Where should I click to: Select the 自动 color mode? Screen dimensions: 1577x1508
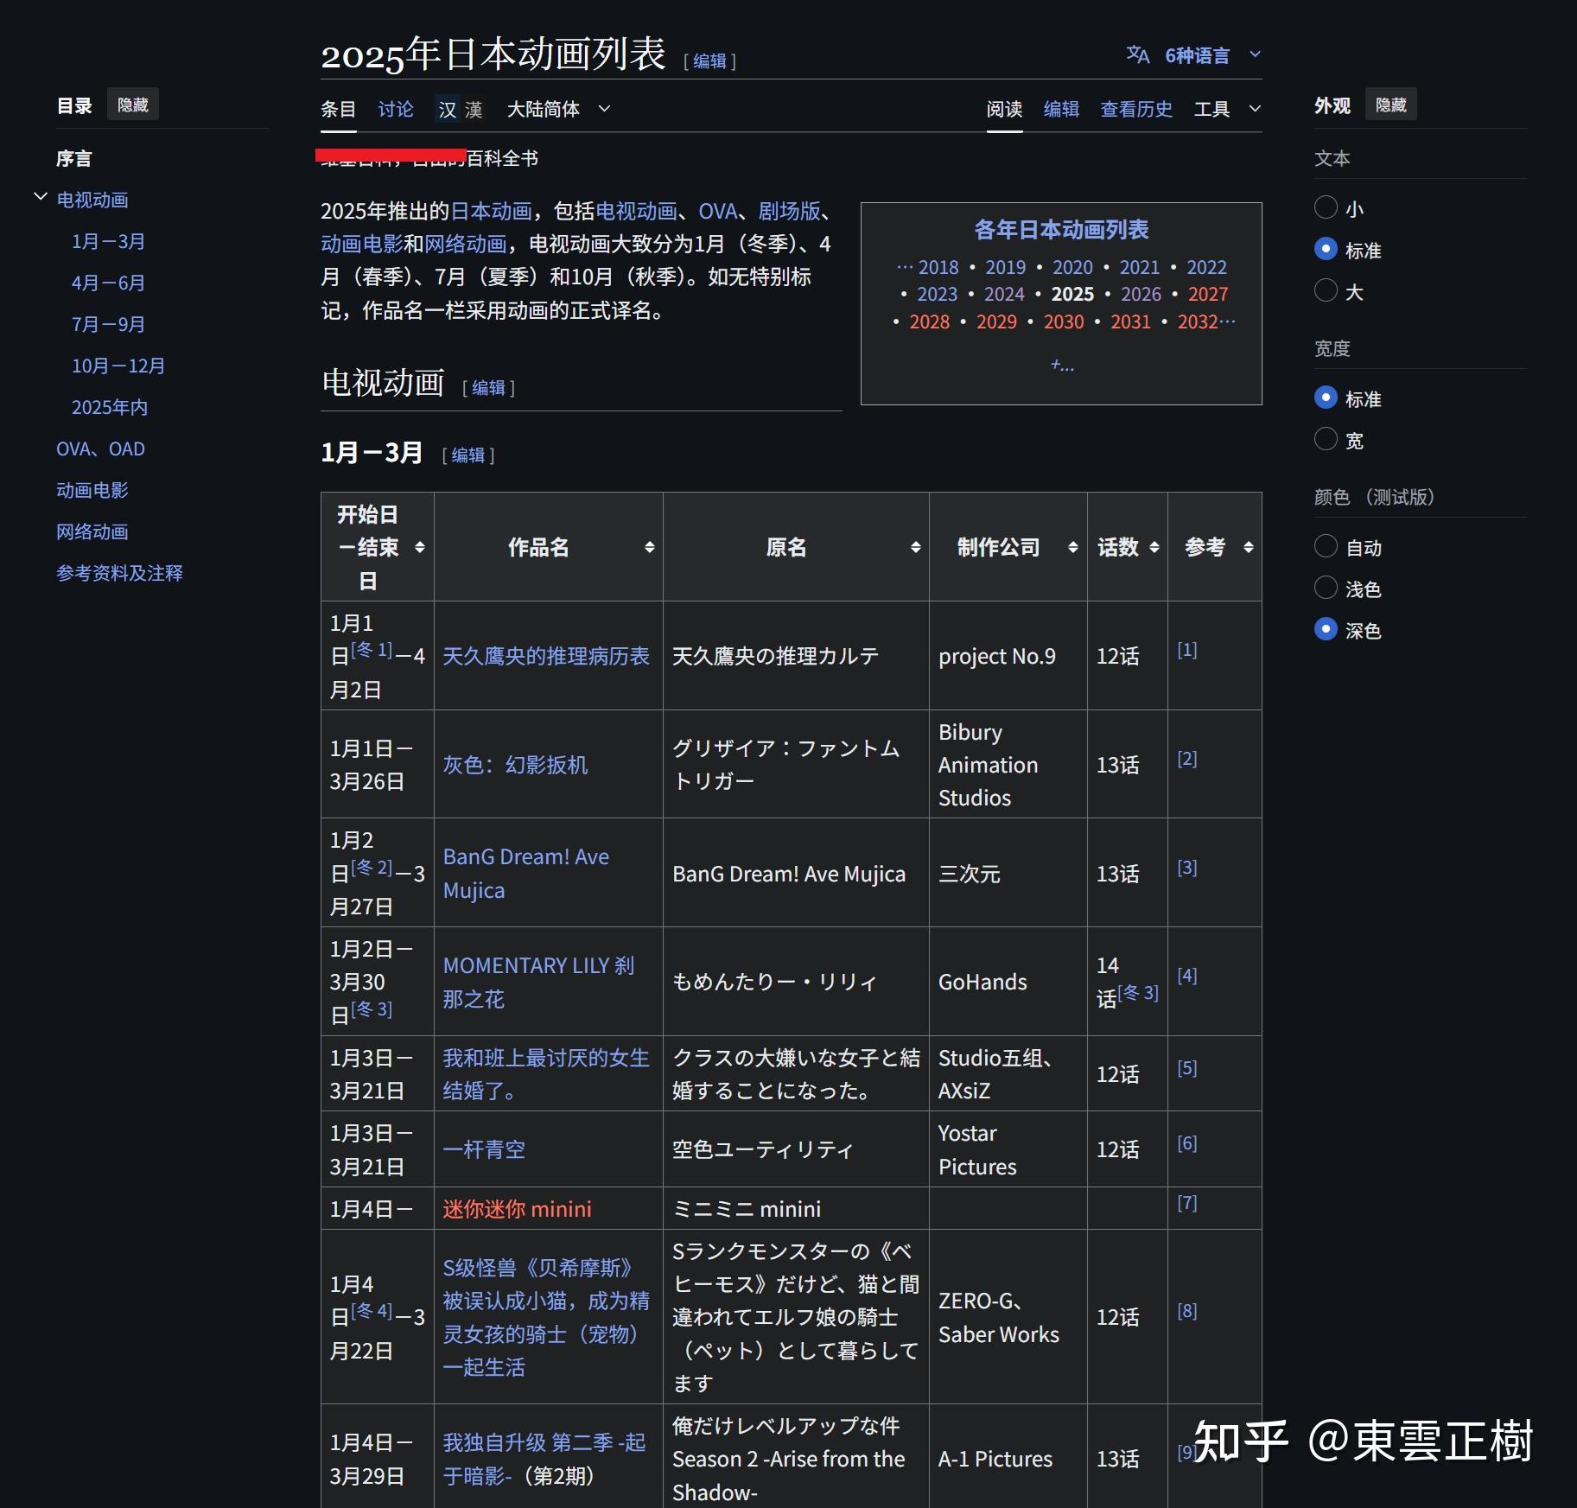click(1326, 546)
